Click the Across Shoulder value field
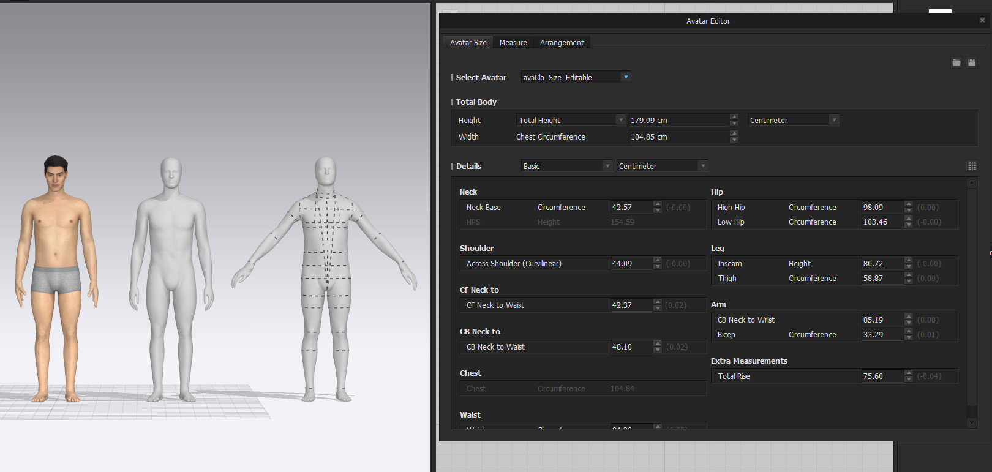This screenshot has height=472, width=992. point(631,264)
